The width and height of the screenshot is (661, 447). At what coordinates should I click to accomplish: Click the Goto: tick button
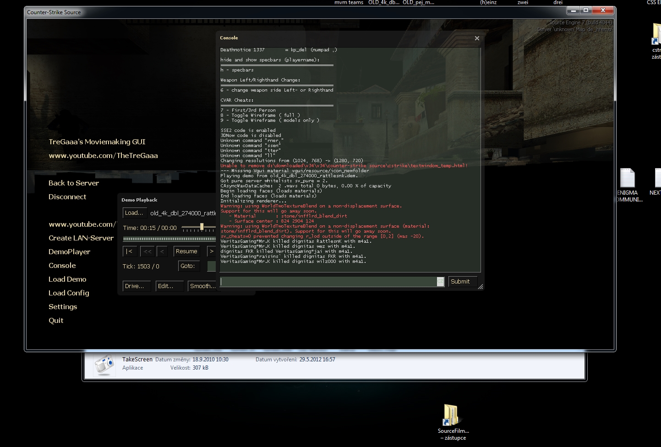(189, 266)
